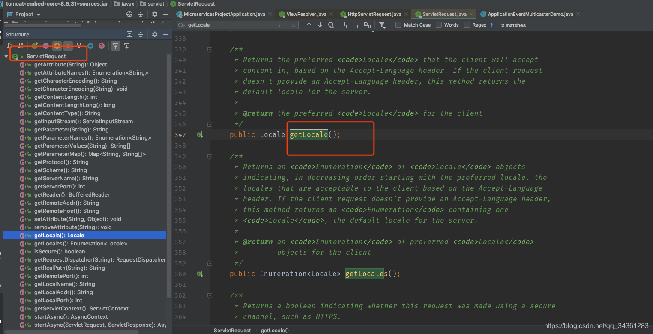Screen dimensions: 653x334
Task: Toggle Sort by Visibility in Structure toolbar
Action: click(x=9, y=45)
